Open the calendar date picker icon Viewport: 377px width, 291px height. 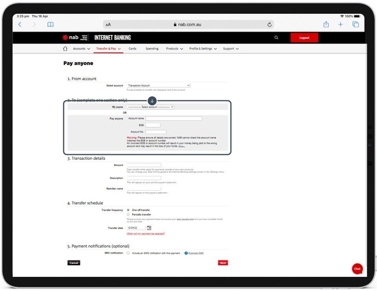pyautogui.click(x=149, y=228)
